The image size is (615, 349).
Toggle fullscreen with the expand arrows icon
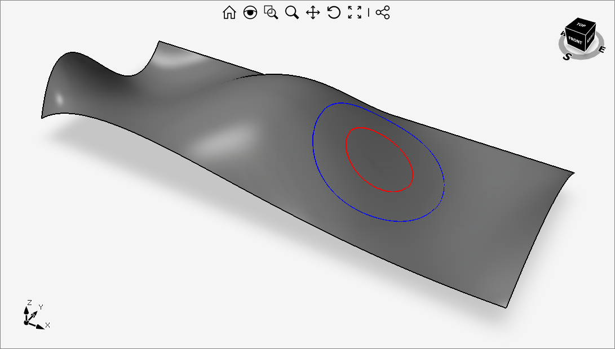click(x=353, y=12)
